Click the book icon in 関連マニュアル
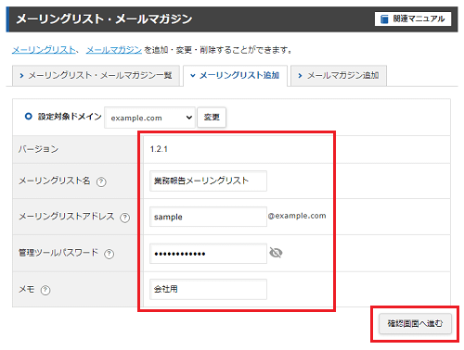 pos(384,19)
